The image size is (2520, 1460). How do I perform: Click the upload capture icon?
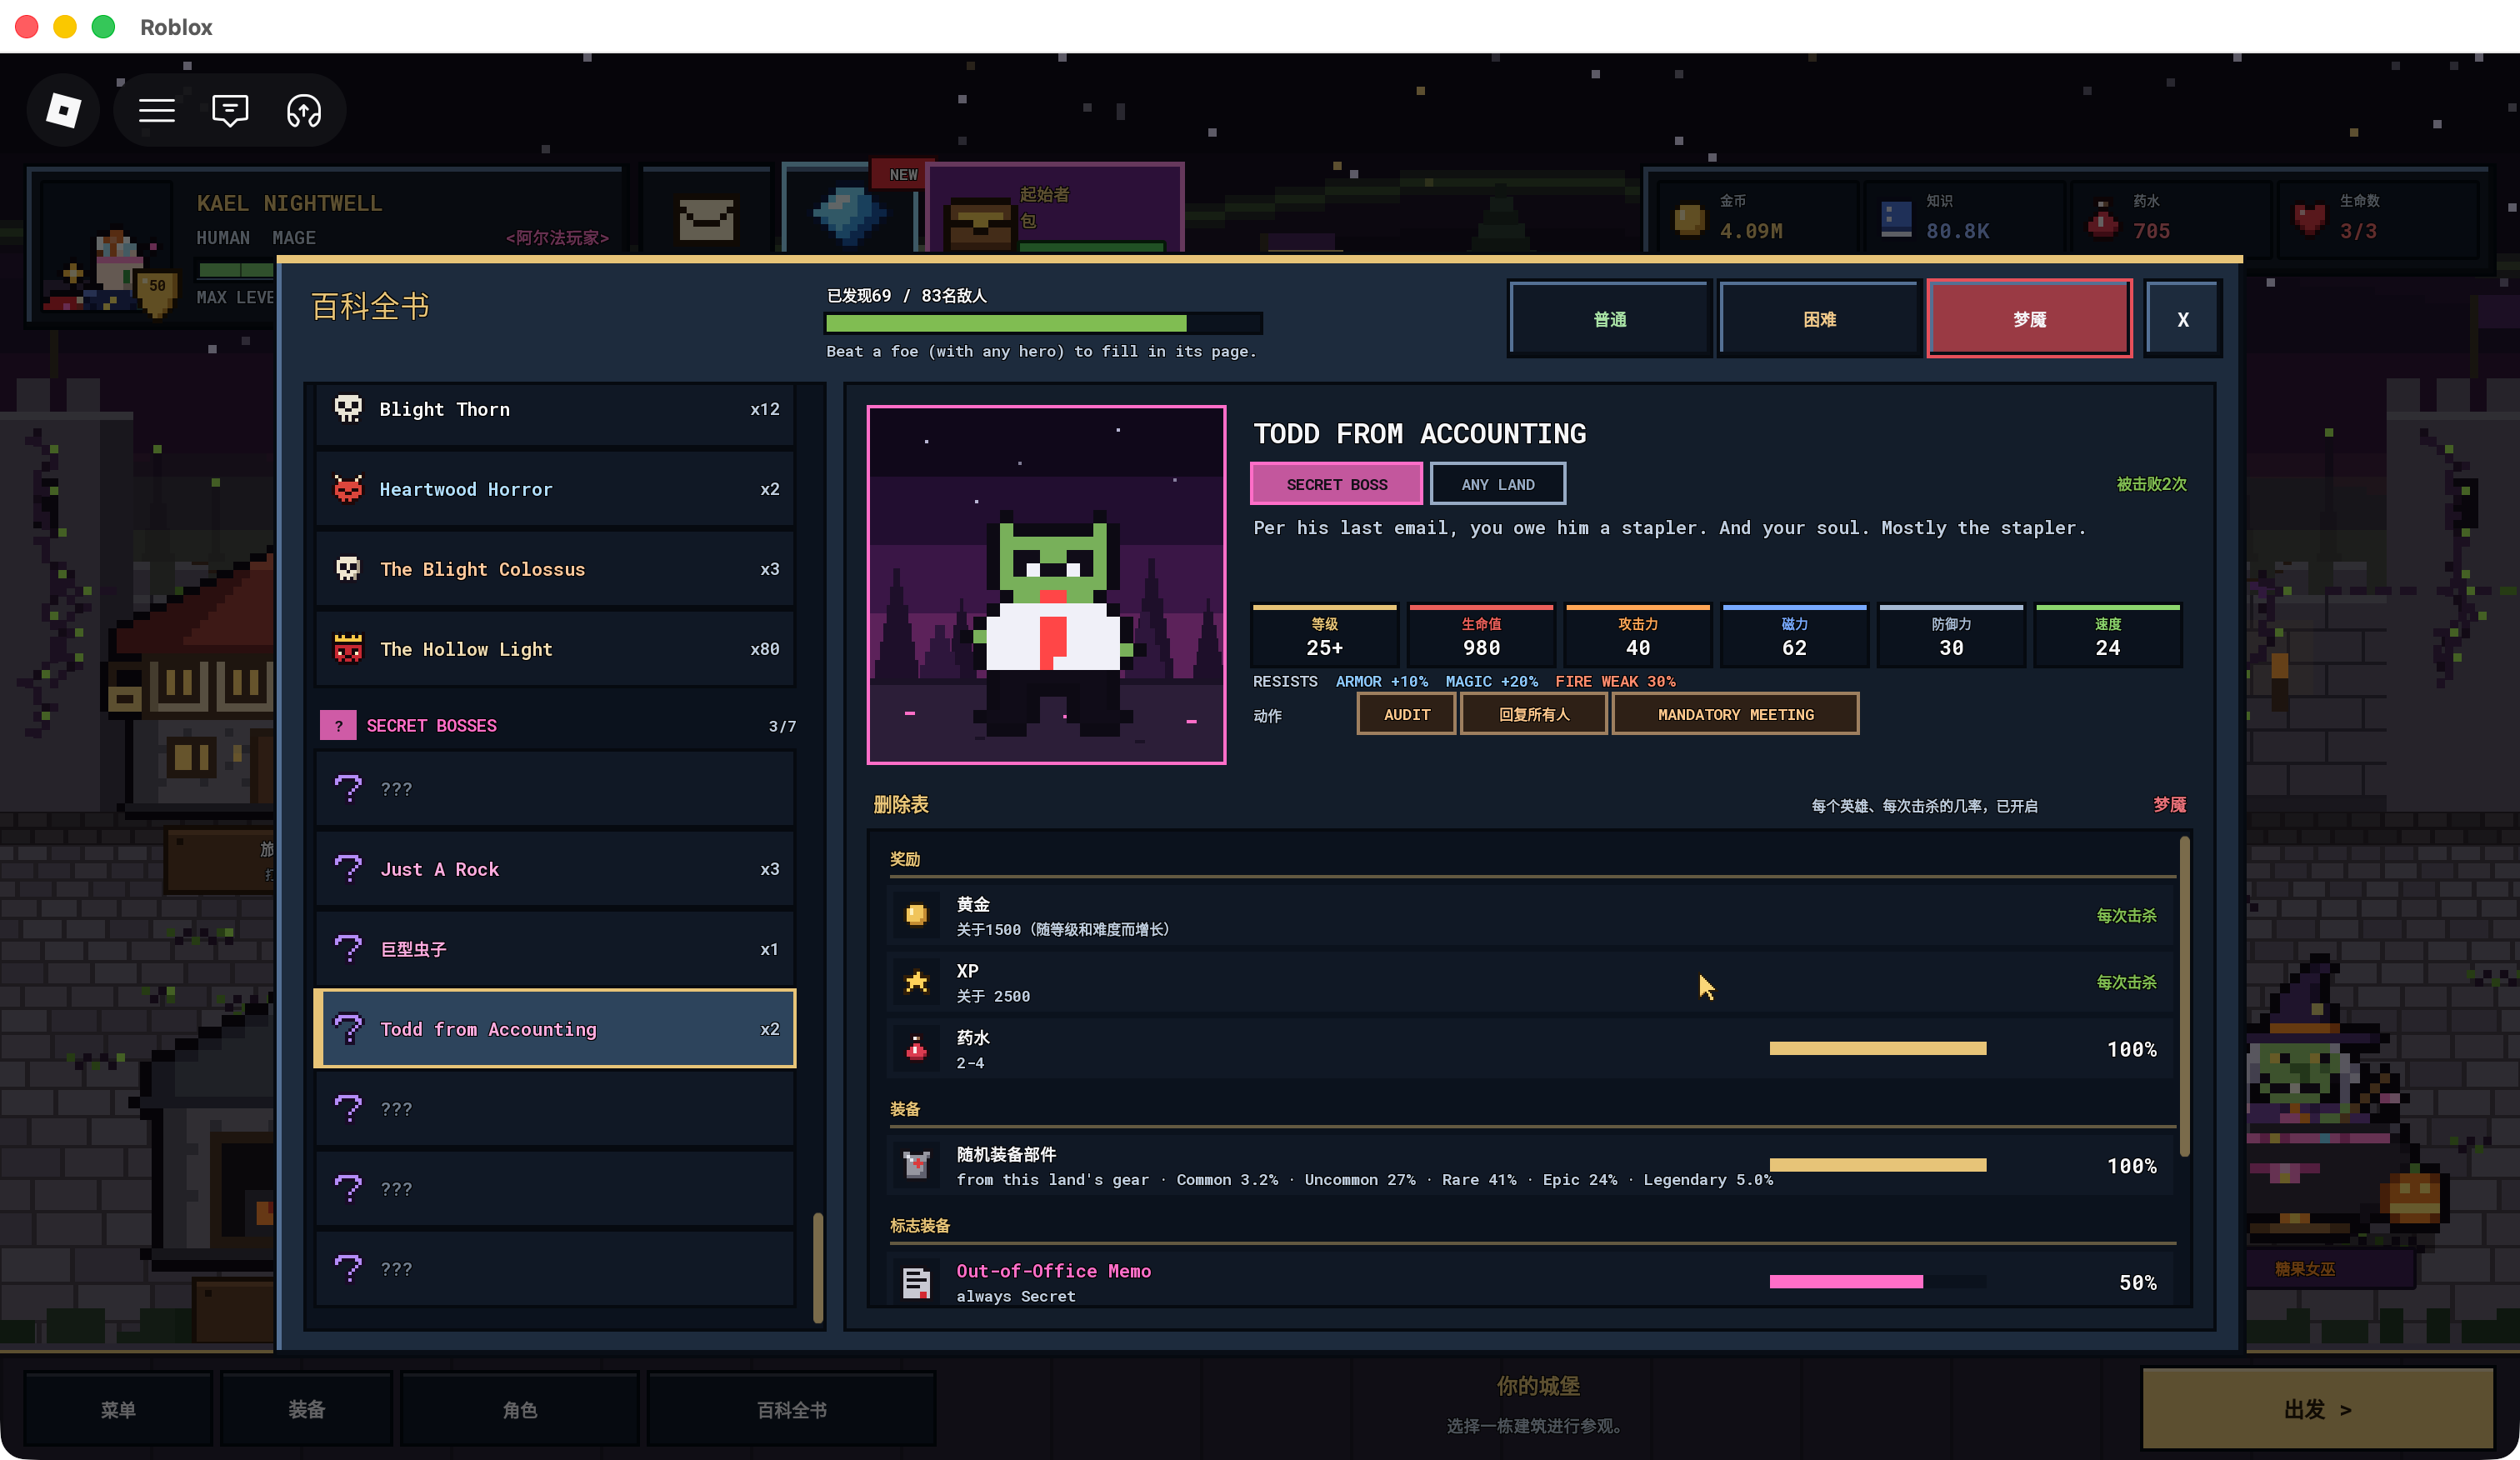point(304,110)
